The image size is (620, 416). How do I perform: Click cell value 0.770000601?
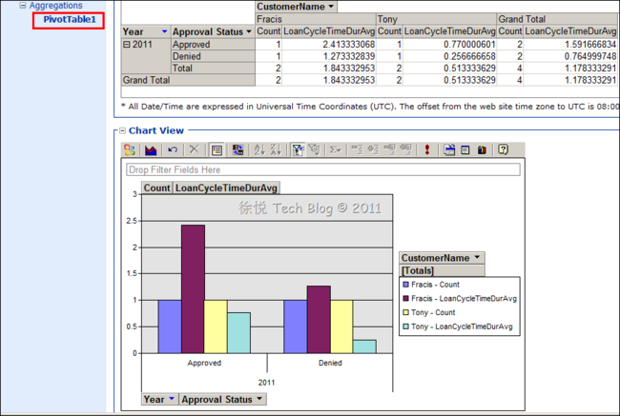(449, 44)
